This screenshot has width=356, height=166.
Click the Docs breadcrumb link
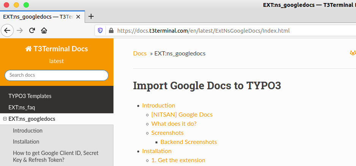[x=140, y=53]
